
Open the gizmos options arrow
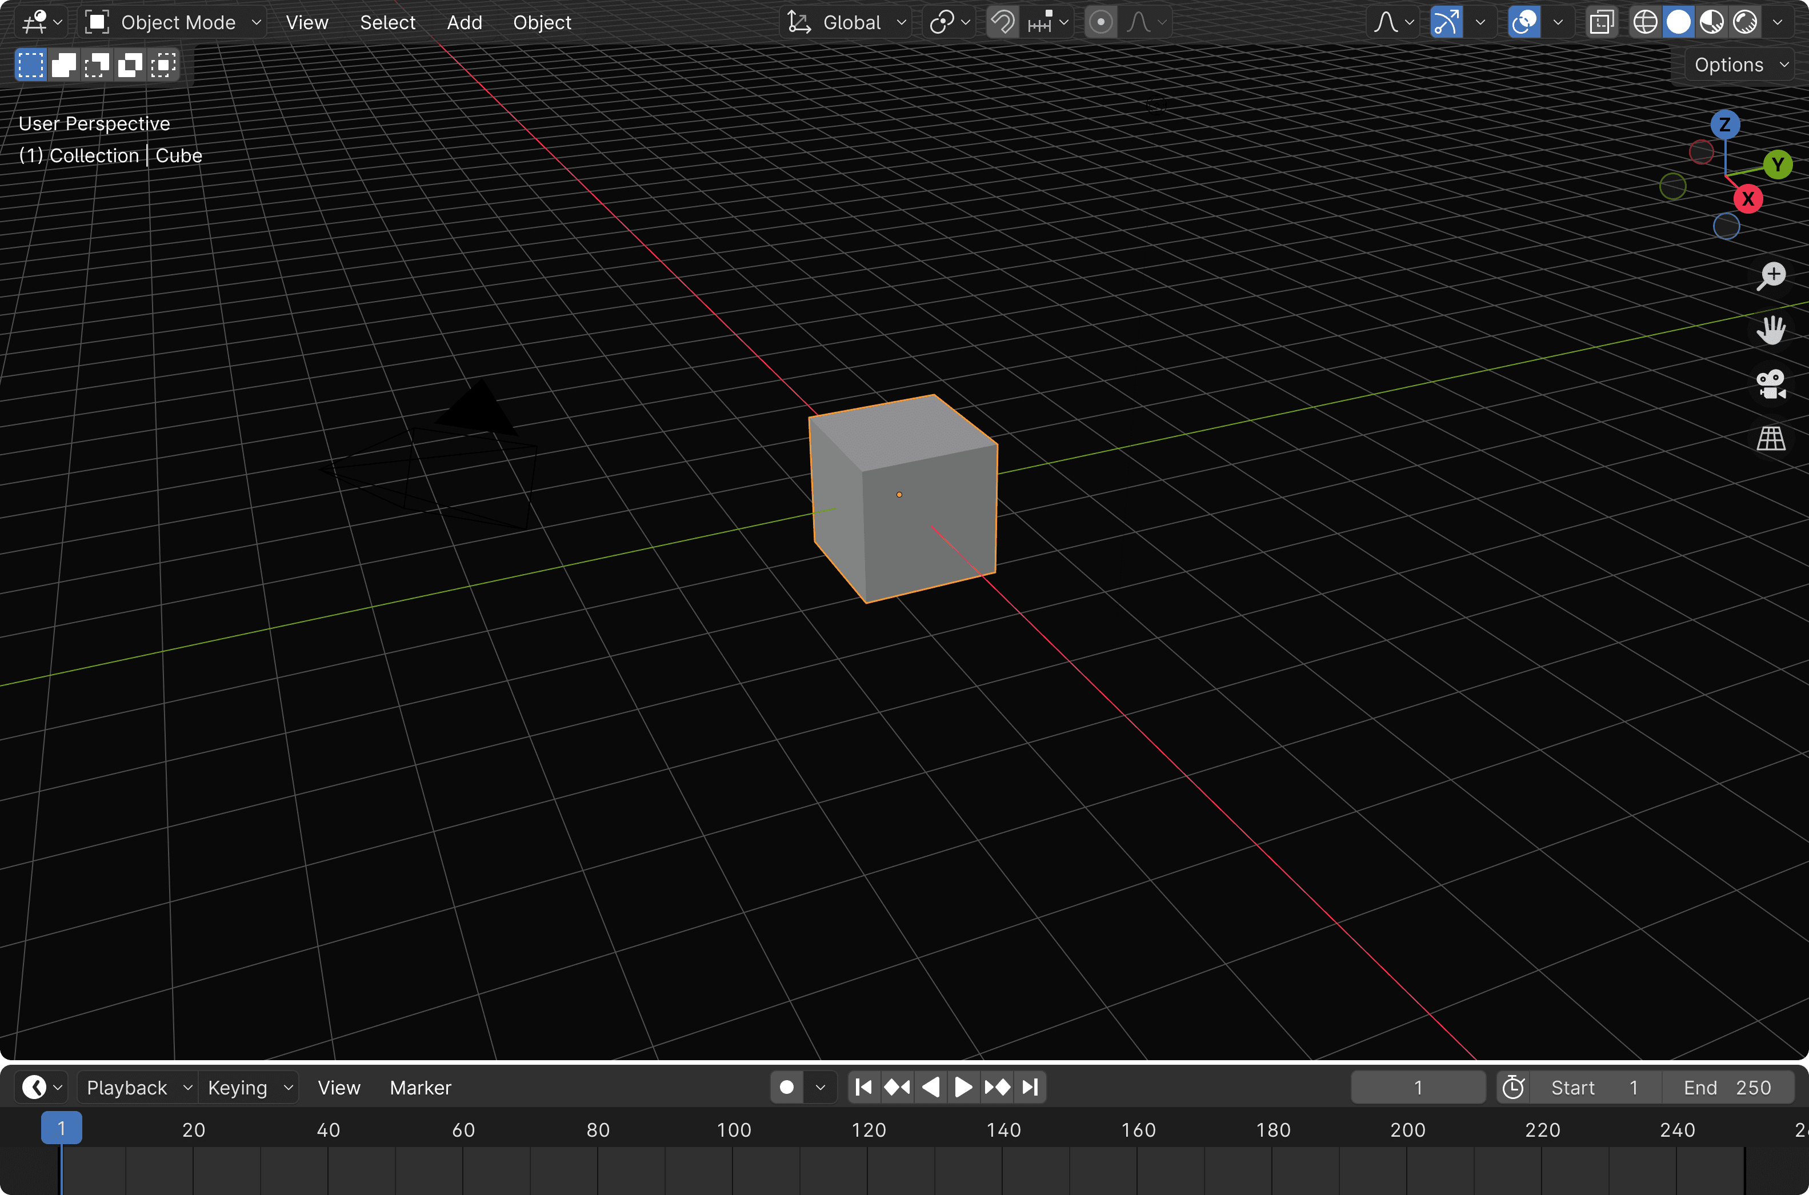tap(1480, 22)
